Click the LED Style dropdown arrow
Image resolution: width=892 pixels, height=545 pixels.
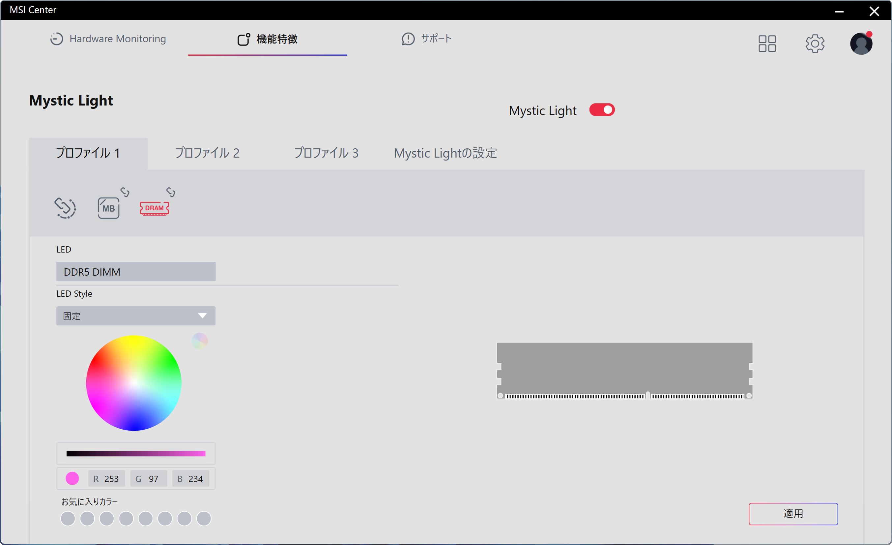coord(202,316)
